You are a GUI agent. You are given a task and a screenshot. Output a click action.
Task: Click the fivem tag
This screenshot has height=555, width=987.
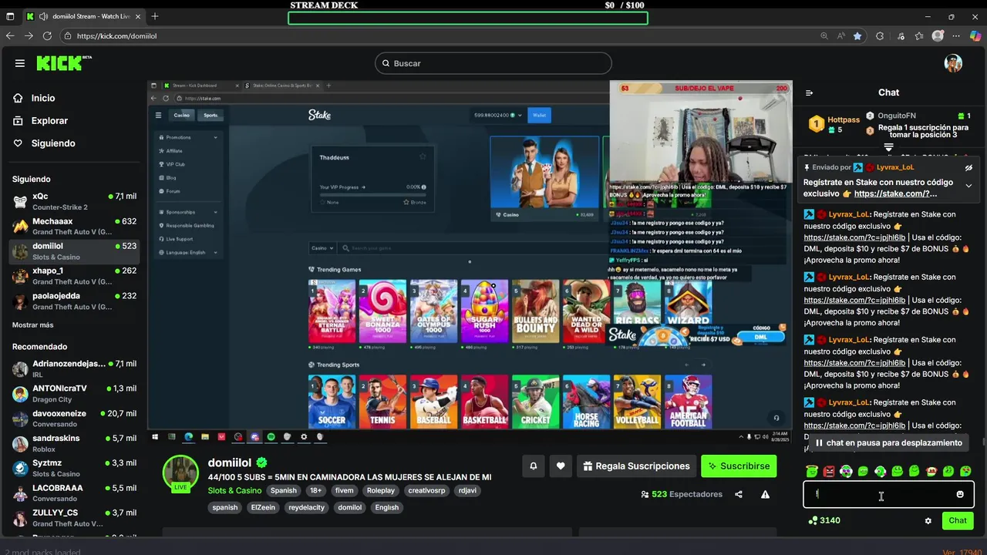344,490
